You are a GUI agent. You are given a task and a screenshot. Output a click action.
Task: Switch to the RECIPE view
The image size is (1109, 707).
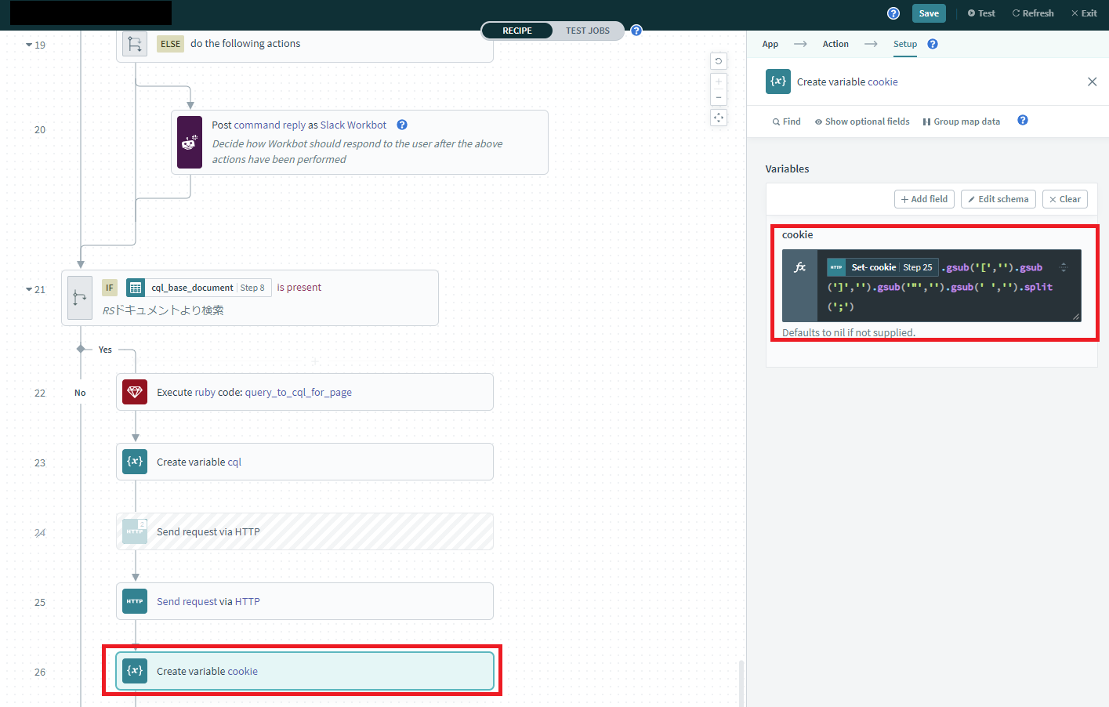[x=517, y=31]
